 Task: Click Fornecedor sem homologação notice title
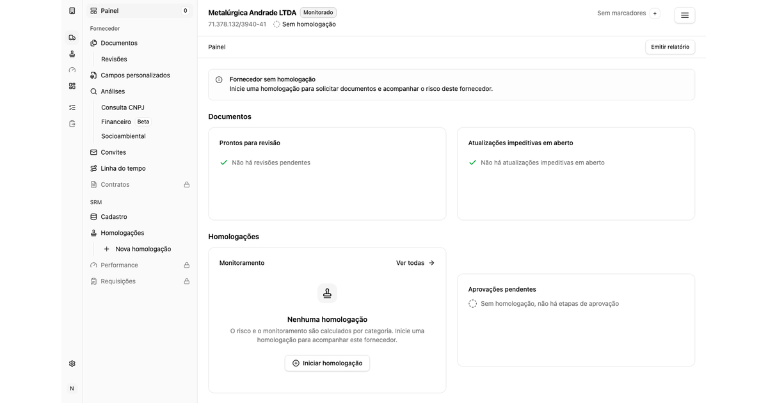[x=273, y=79]
